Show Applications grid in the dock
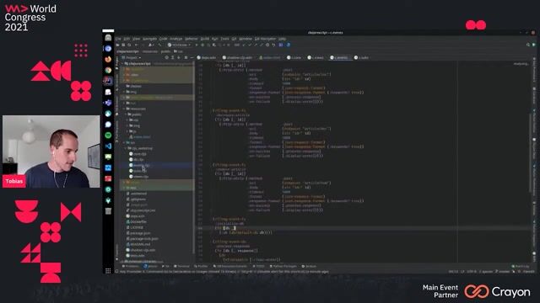Image resolution: width=540 pixels, height=303 pixels. click(x=108, y=271)
